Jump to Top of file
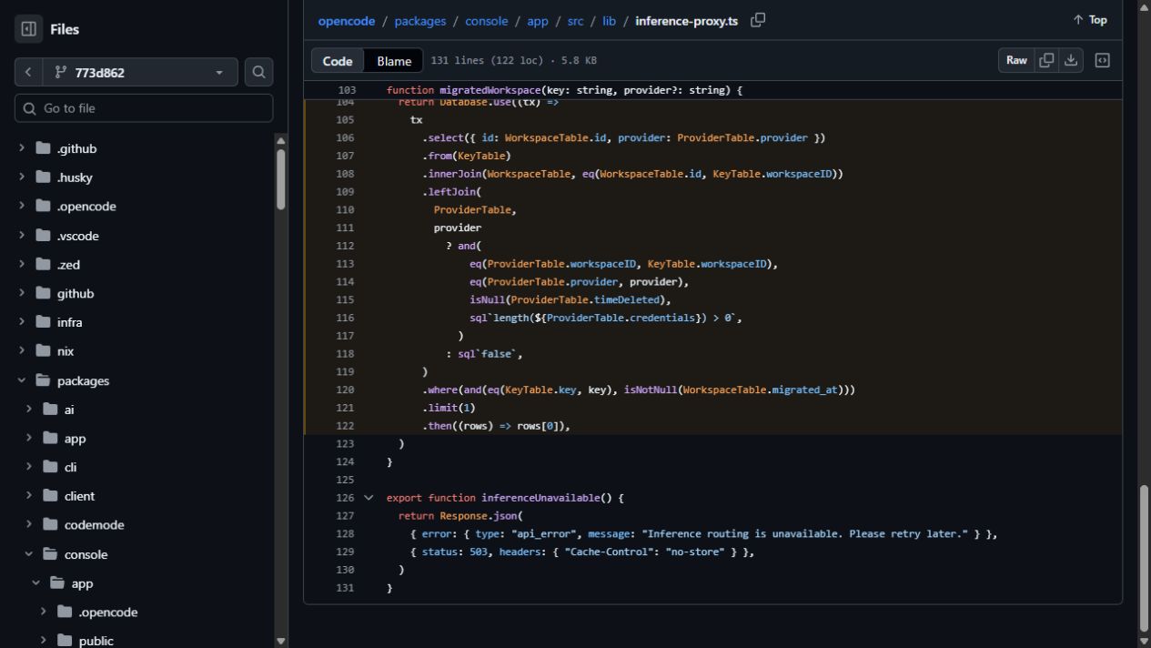Viewport: 1151px width, 648px height. [x=1090, y=20]
